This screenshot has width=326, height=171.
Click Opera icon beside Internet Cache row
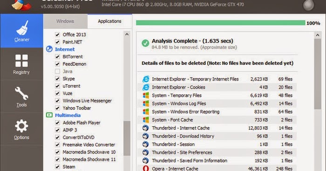click(x=146, y=168)
